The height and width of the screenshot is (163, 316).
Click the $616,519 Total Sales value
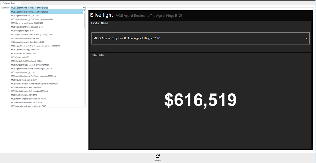[200, 100]
